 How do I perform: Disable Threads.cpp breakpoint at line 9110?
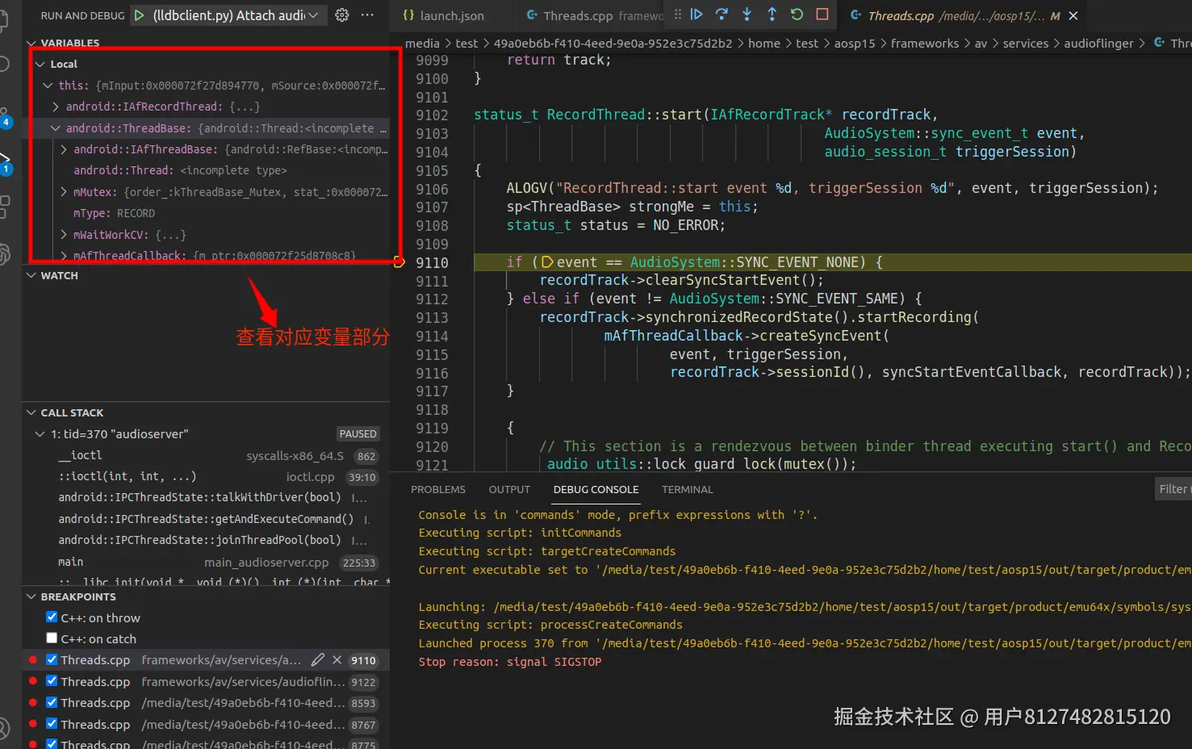coord(52,660)
